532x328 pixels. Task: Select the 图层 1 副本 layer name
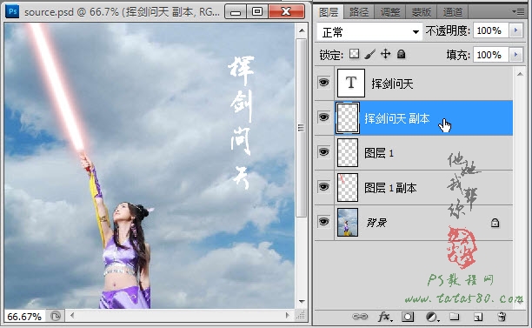pyautogui.click(x=390, y=188)
